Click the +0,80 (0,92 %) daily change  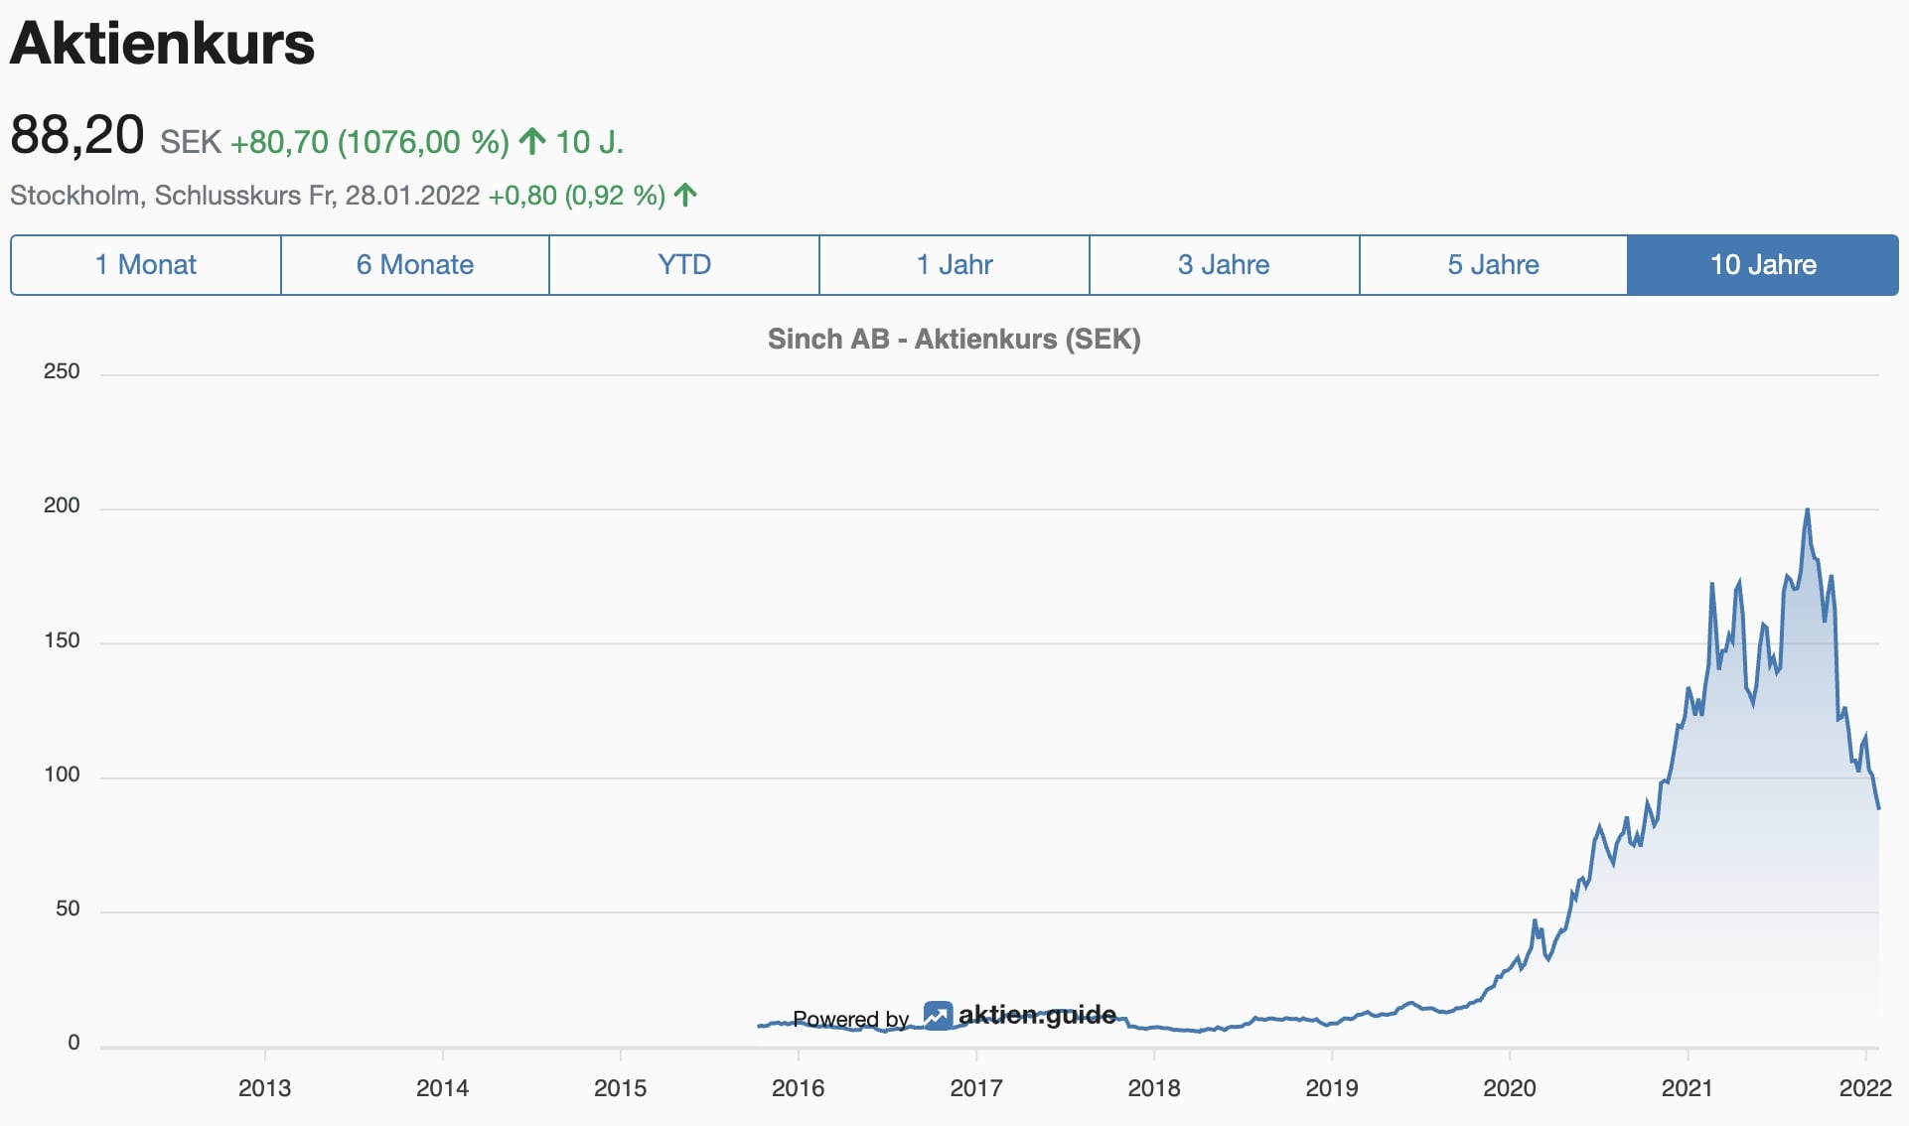(577, 195)
